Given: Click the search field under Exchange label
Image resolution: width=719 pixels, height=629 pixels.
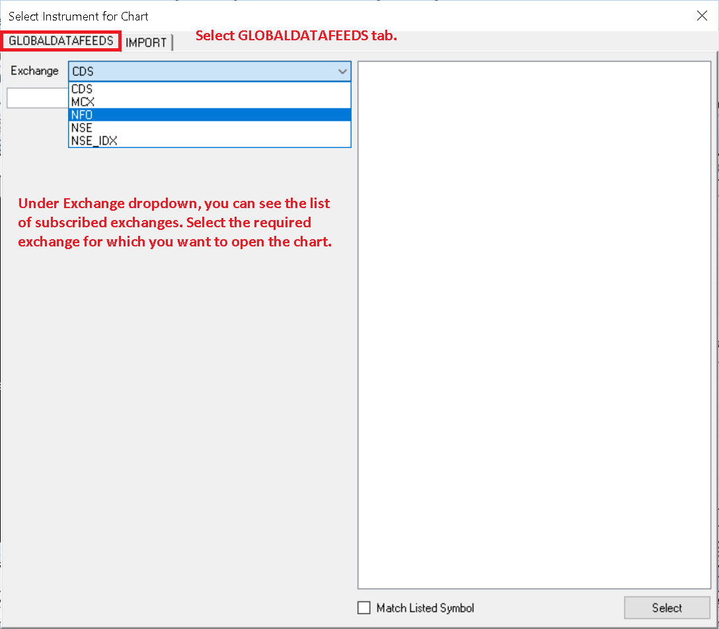Looking at the screenshot, I should tap(38, 98).
